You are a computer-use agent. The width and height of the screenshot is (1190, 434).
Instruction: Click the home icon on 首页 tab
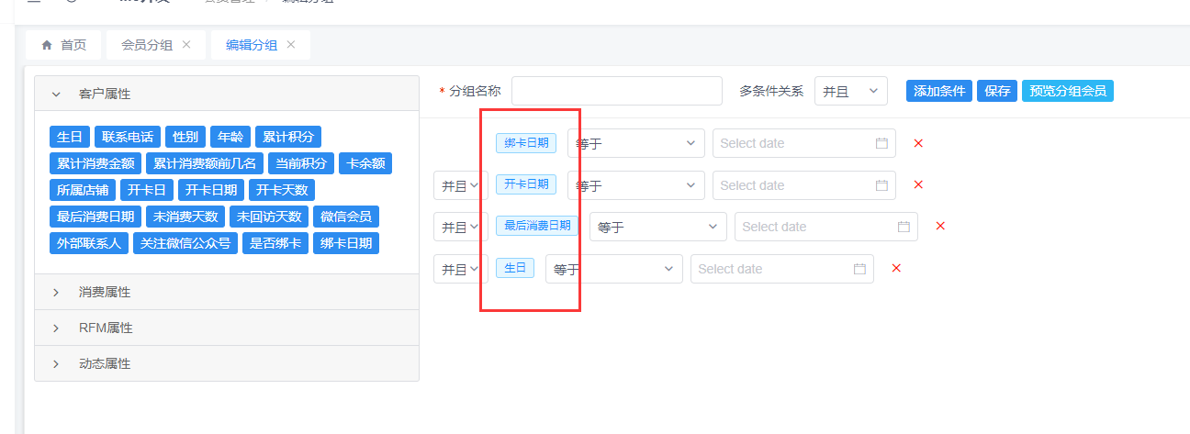(47, 45)
